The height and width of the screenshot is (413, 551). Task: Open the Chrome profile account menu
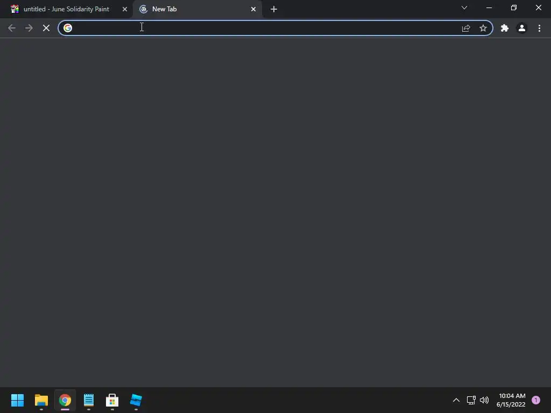point(522,28)
